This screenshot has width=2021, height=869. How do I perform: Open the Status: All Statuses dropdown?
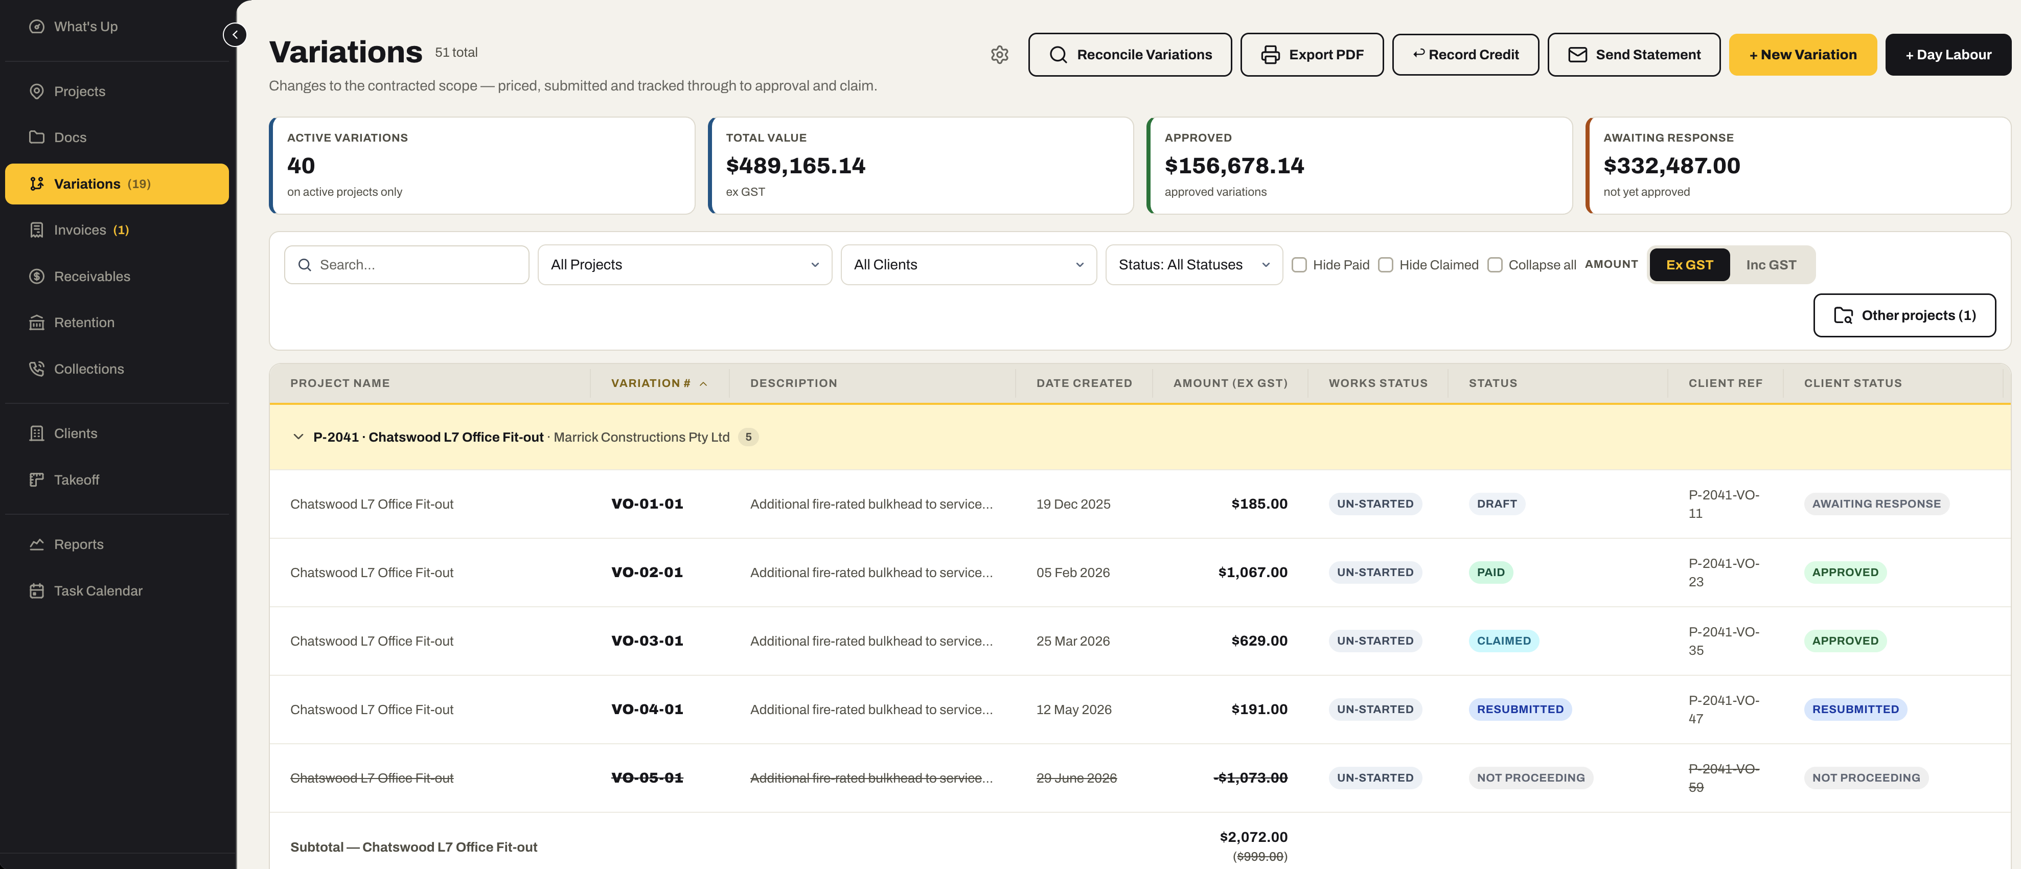point(1193,265)
